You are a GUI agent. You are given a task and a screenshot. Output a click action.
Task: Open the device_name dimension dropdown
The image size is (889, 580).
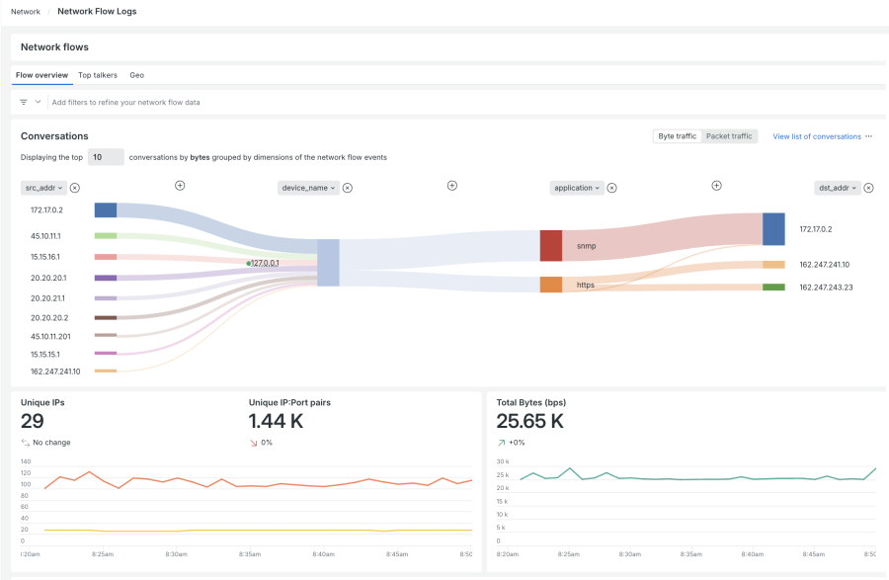(x=308, y=188)
